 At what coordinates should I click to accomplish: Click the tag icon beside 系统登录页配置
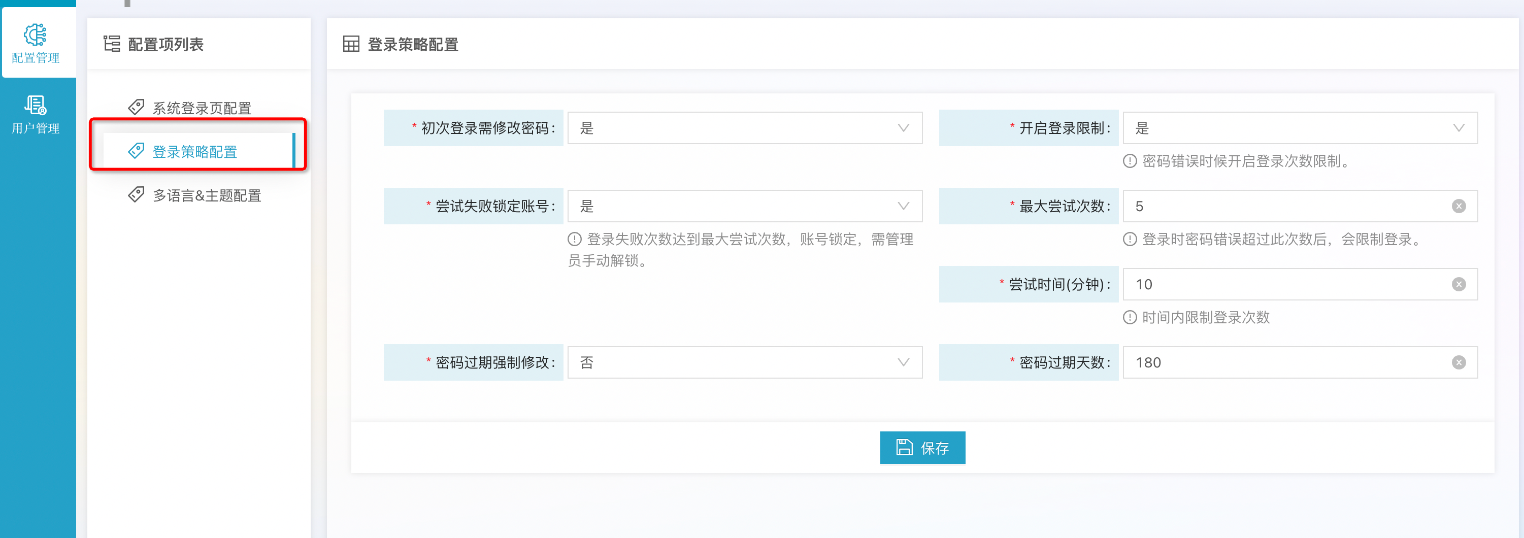[x=136, y=107]
